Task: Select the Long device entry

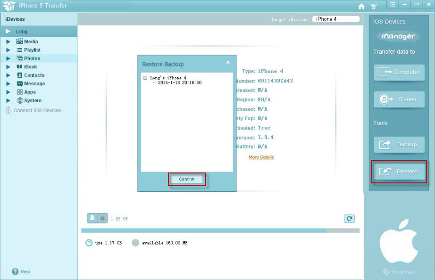Action: (39, 31)
